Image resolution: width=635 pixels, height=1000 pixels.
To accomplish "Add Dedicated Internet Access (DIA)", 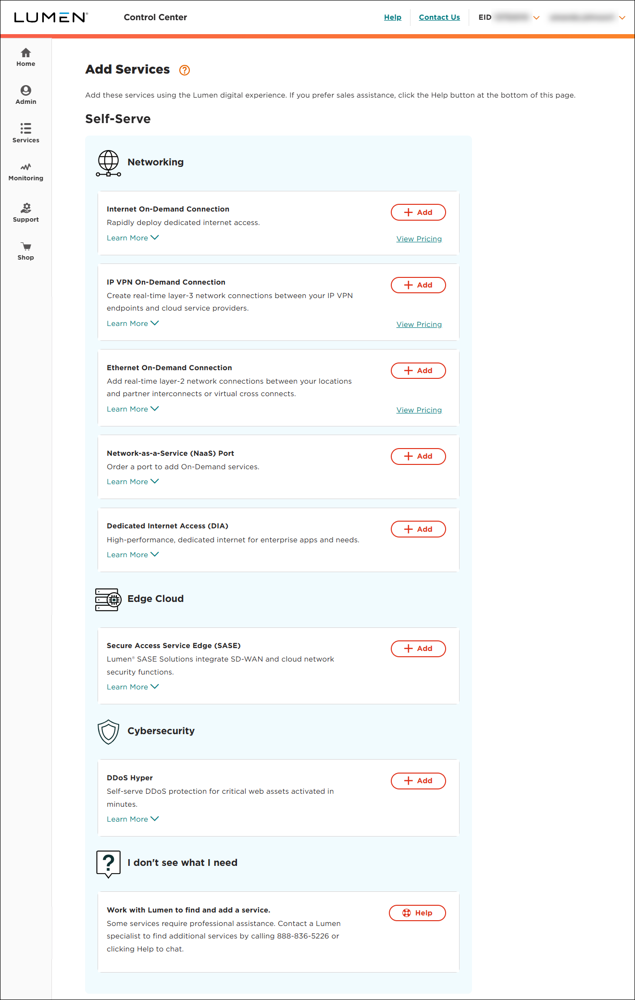I will click(418, 529).
